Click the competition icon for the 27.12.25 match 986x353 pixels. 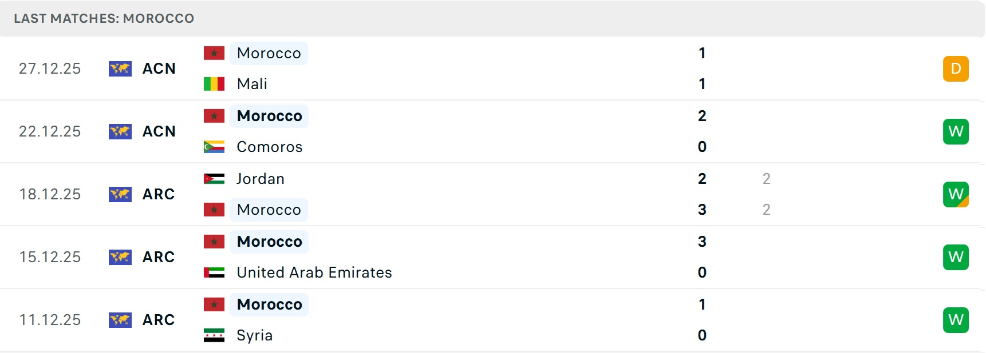pos(120,69)
